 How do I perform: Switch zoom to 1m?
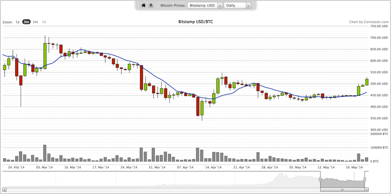35,22
